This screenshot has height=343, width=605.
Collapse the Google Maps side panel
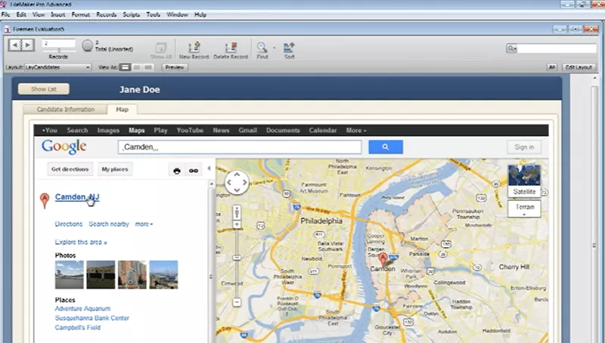point(209,168)
